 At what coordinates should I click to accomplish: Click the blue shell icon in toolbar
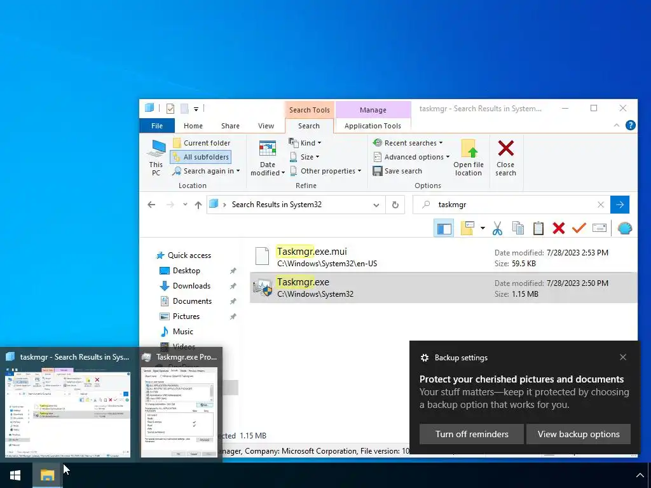tap(624, 228)
